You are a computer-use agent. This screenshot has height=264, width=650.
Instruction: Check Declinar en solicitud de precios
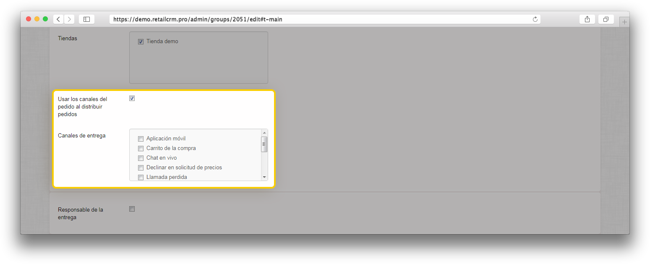point(141,168)
